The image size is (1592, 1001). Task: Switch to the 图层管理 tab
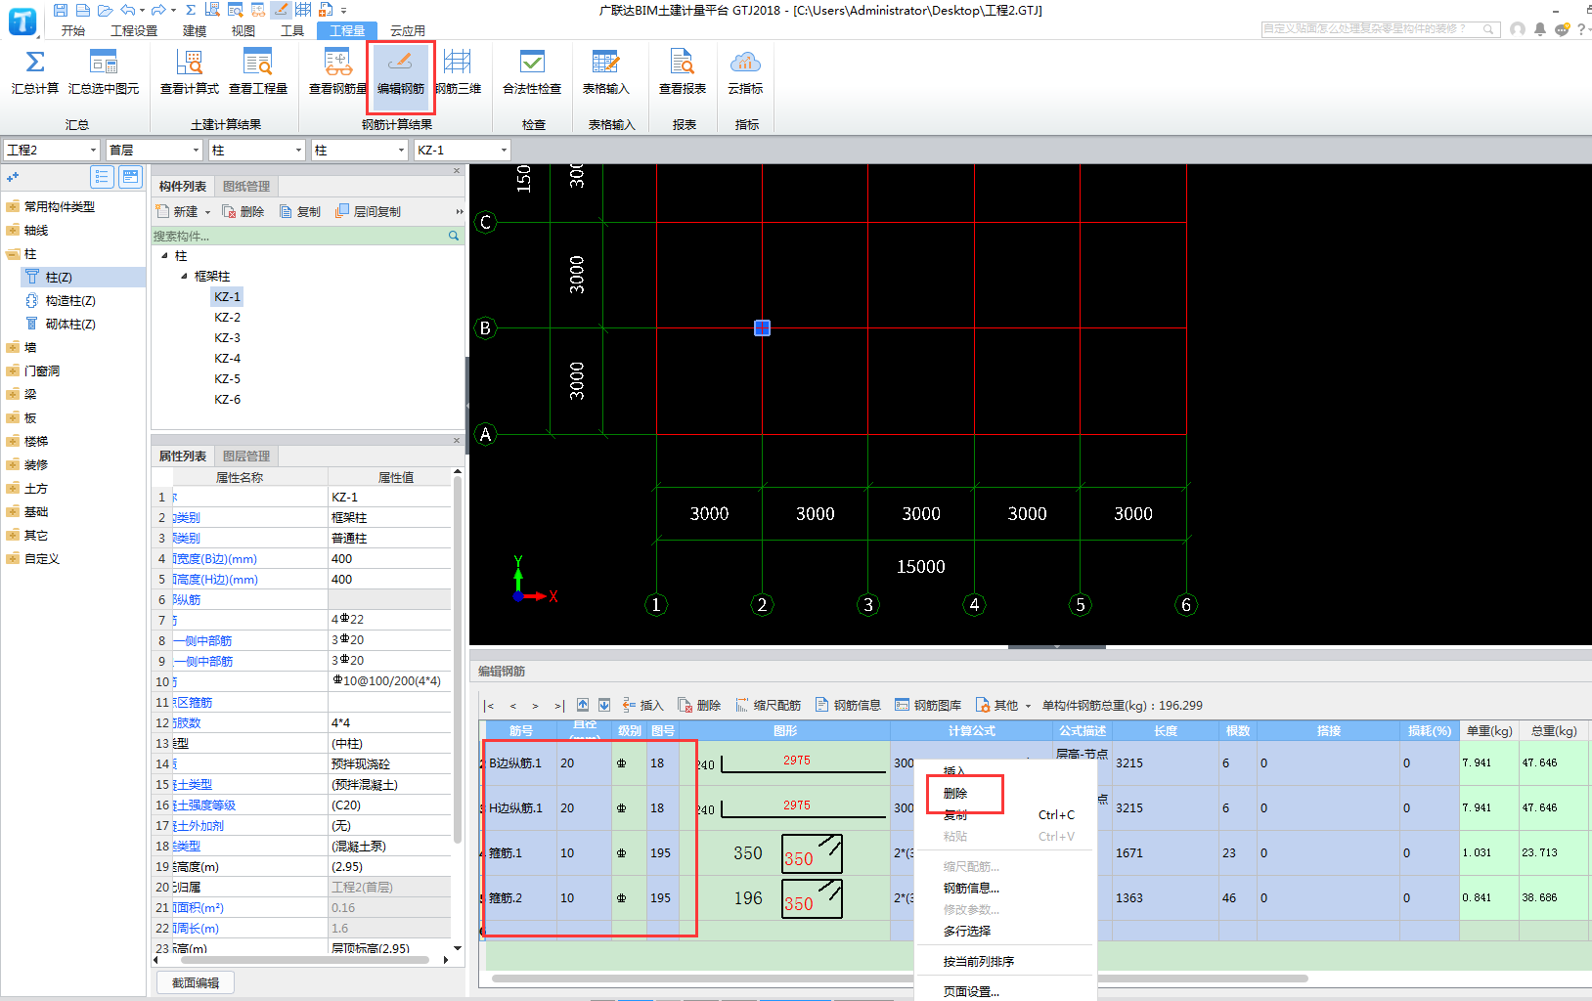click(x=246, y=456)
